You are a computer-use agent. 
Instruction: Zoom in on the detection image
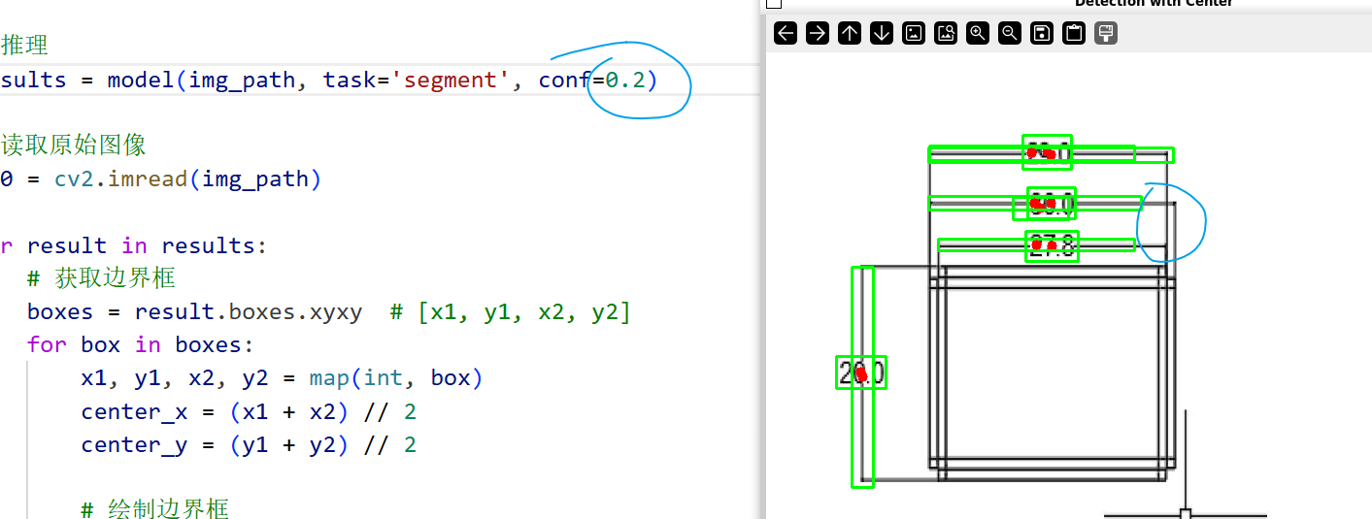(978, 33)
